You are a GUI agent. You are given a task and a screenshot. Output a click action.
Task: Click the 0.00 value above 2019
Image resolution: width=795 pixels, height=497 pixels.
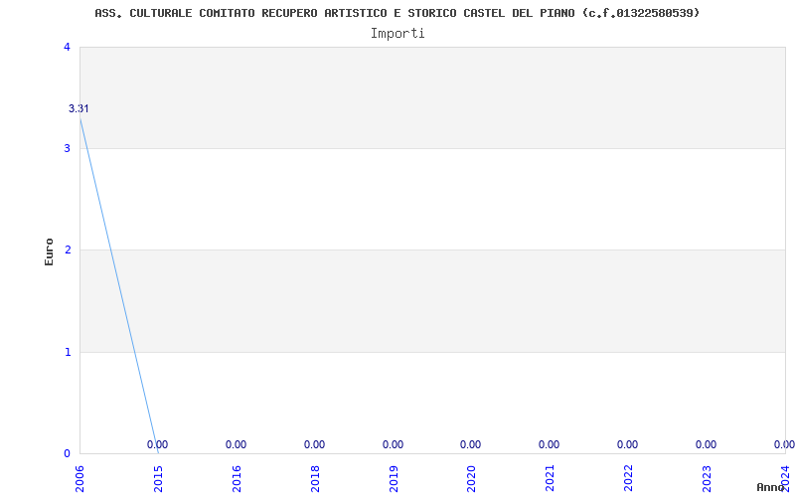click(x=393, y=444)
